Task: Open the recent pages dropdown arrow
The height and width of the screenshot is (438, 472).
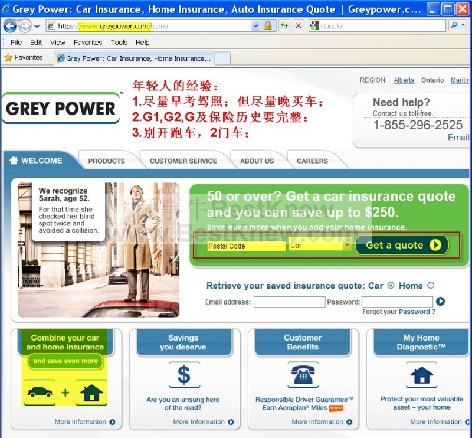Action: click(37, 27)
